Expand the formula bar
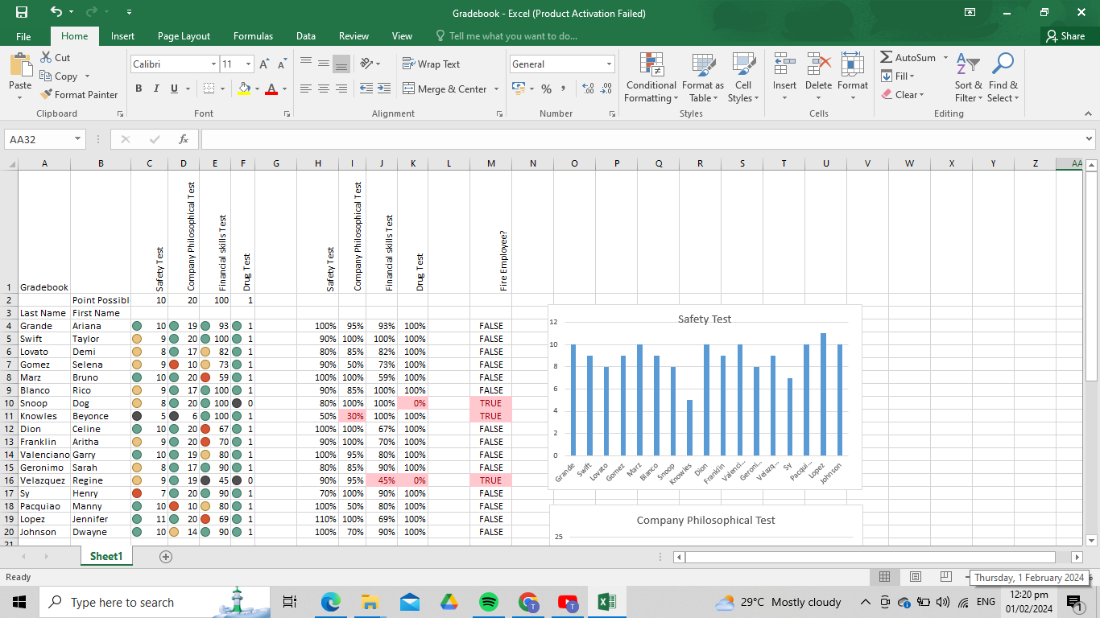The height and width of the screenshot is (618, 1100). click(x=1090, y=139)
